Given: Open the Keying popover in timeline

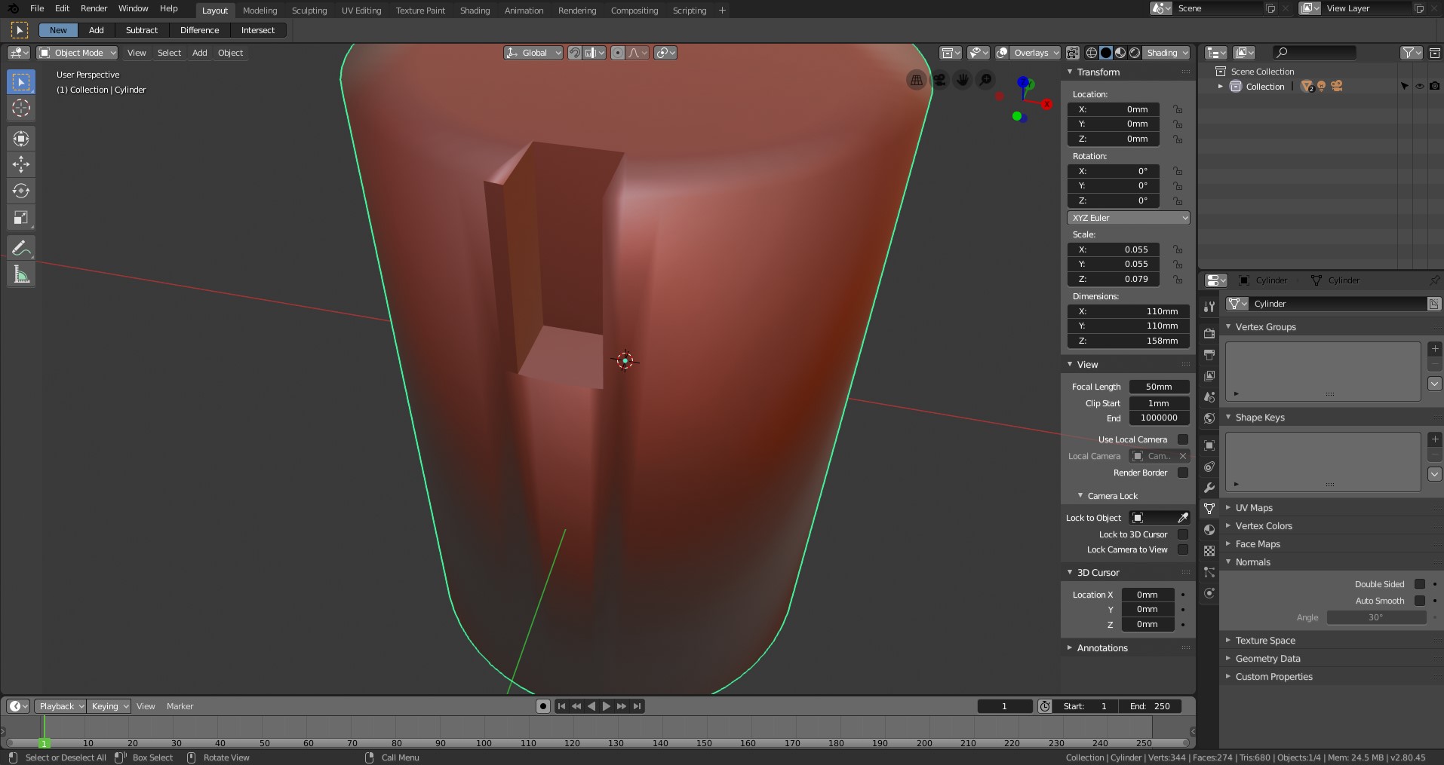Looking at the screenshot, I should tap(109, 706).
